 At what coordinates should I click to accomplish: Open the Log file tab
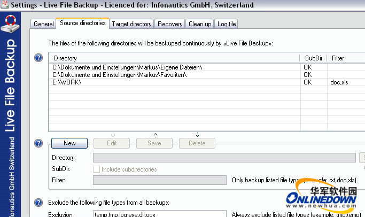click(x=227, y=24)
